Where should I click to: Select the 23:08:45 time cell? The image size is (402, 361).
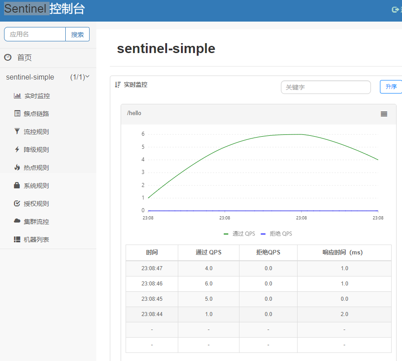click(152, 299)
